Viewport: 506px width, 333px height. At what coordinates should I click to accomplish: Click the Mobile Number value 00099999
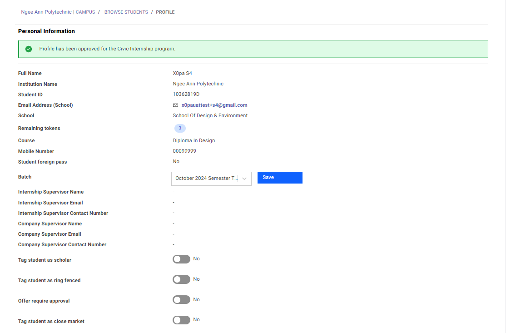click(x=184, y=151)
